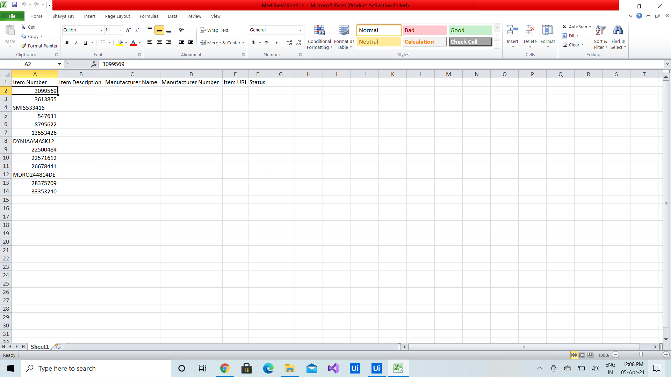Click the zoom slider handle

[x=641, y=355]
